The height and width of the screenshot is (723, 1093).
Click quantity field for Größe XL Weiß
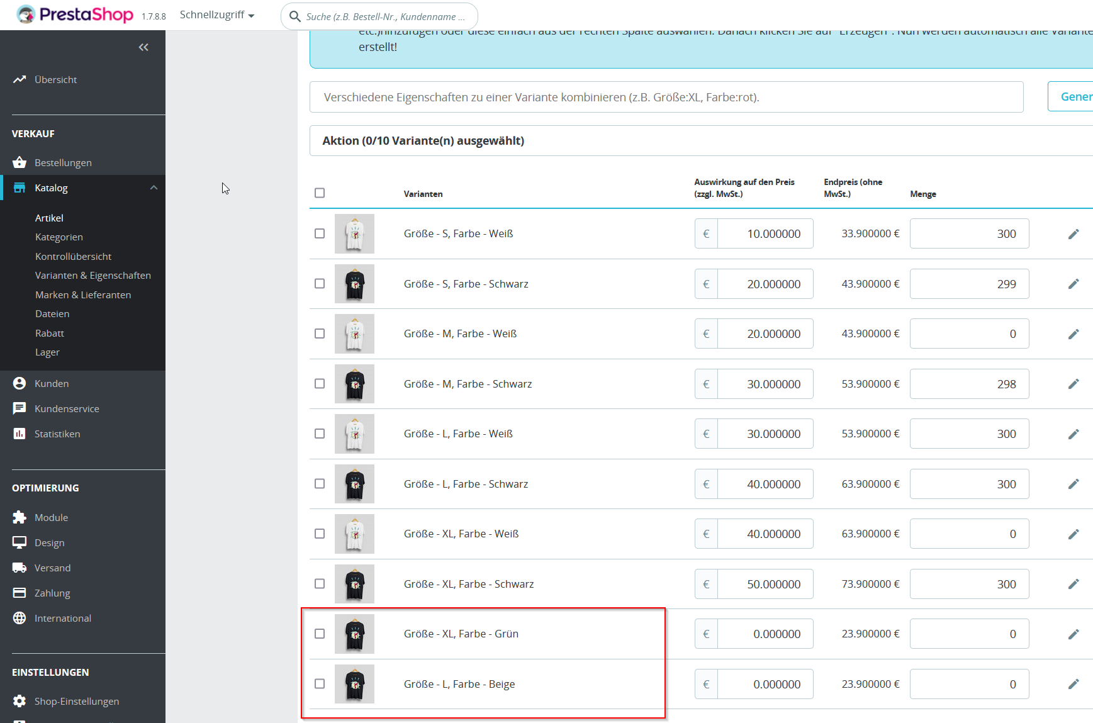(x=969, y=534)
